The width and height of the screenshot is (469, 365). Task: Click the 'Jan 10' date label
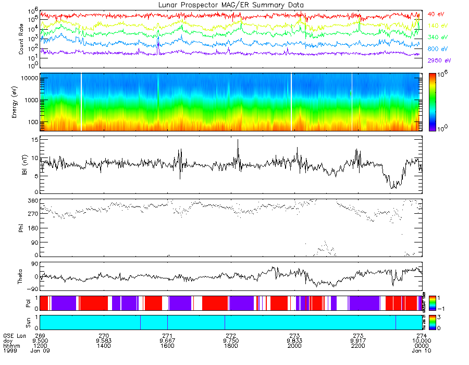tap(422, 350)
